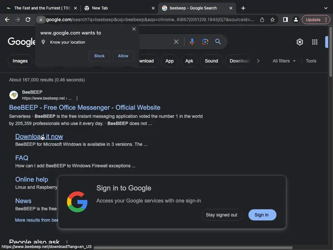This screenshot has height=250, width=333.
Task: Open site info via the lock icon
Action: click(41, 20)
